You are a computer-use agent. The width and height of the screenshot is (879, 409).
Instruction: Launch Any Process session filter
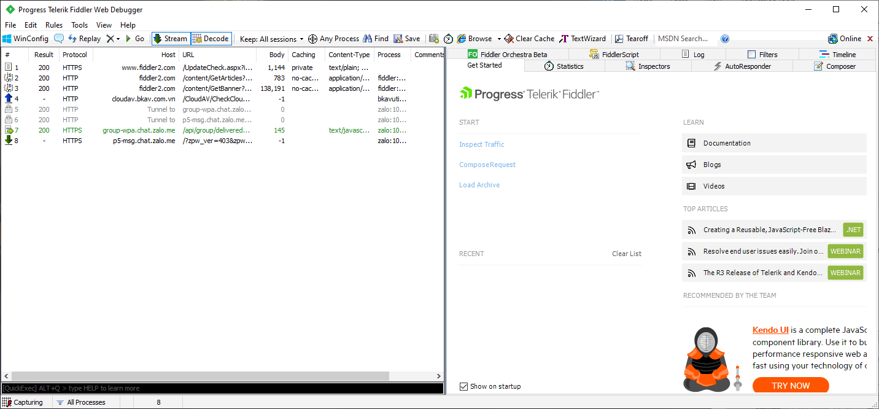pos(333,38)
